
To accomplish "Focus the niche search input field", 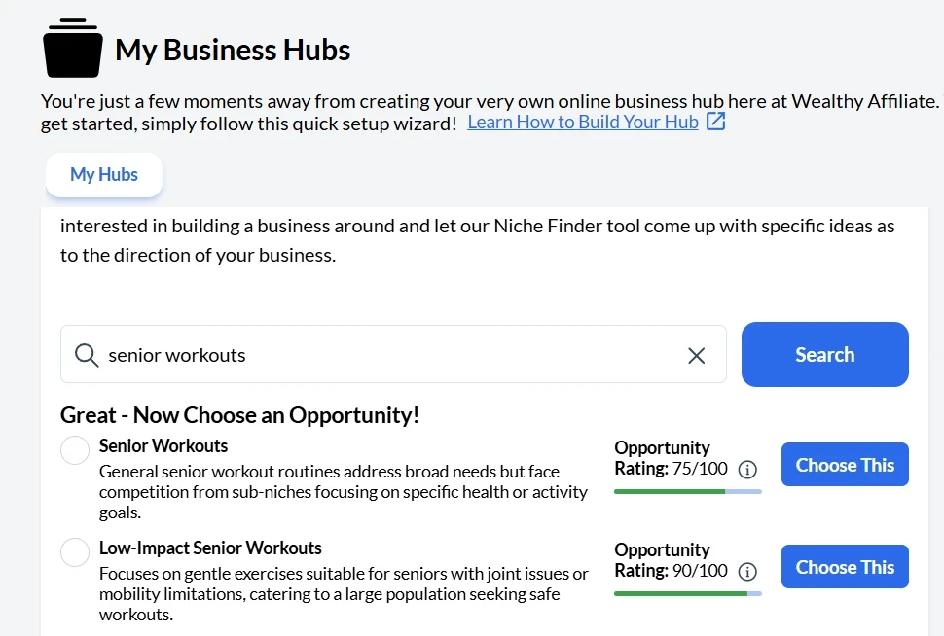I will click(389, 355).
